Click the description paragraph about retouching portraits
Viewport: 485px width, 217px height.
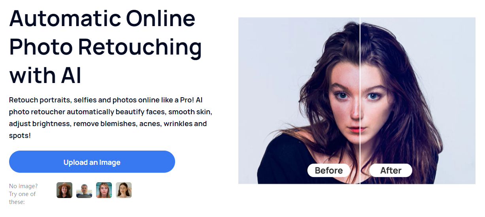pos(111,117)
